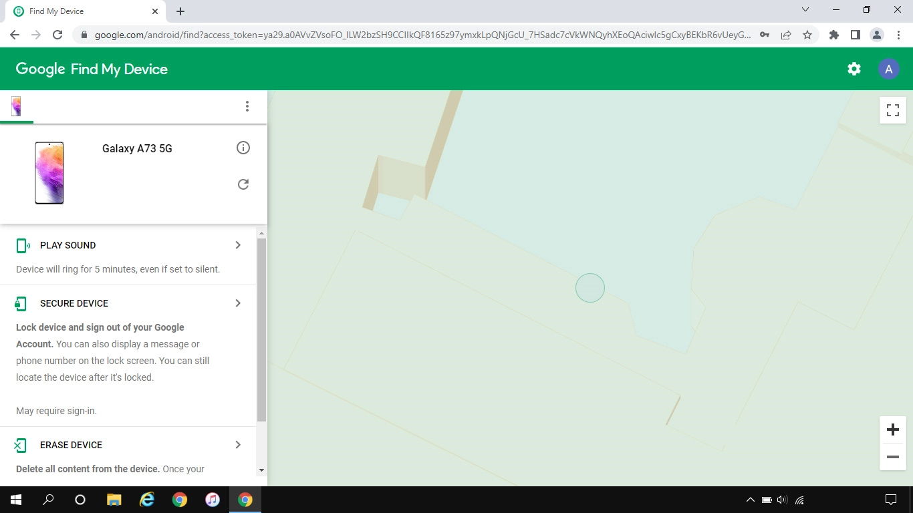Bookmark this page with the star icon
Screen dimensions: 913x513
click(x=807, y=35)
